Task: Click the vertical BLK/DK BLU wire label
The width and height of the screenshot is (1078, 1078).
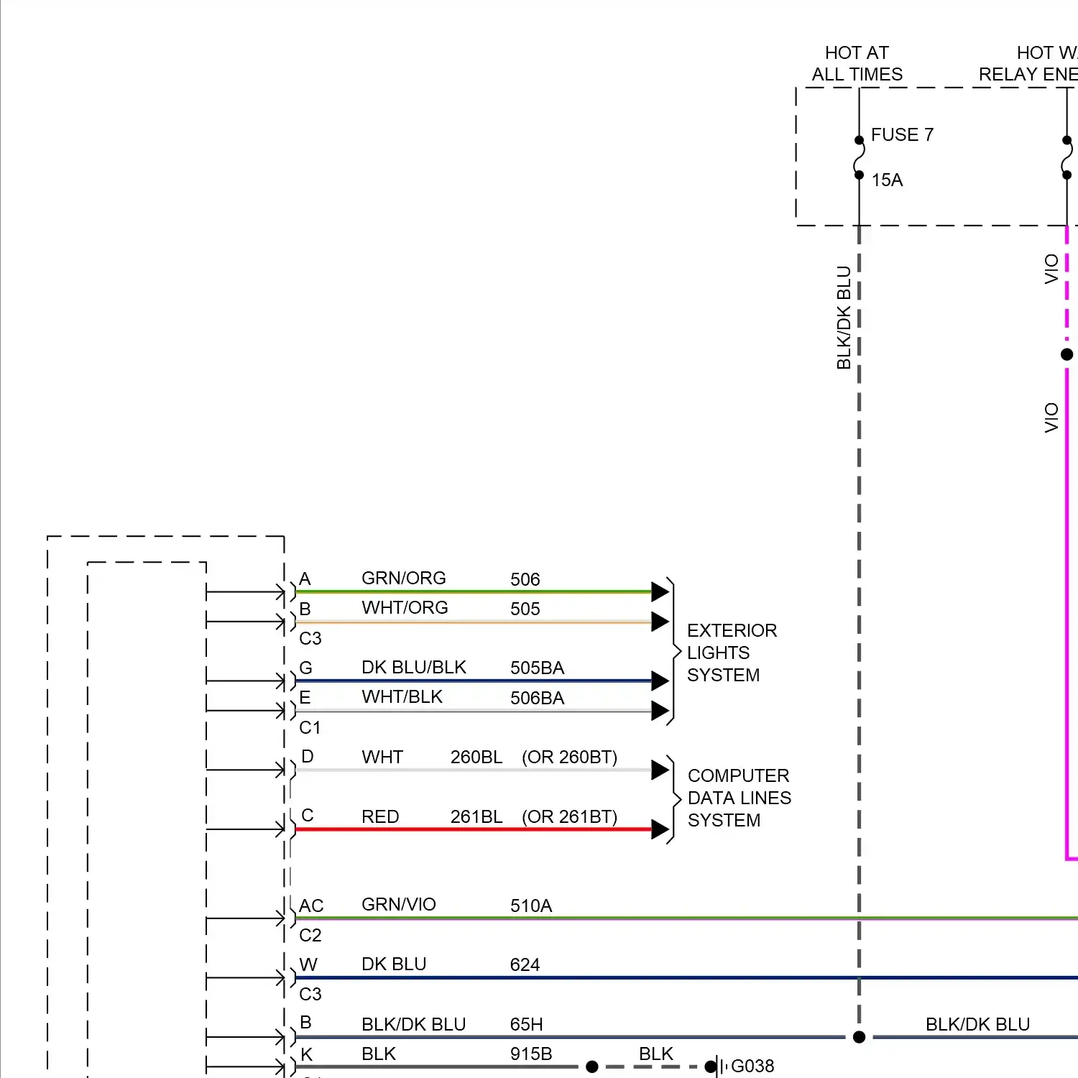Action: pos(844,318)
